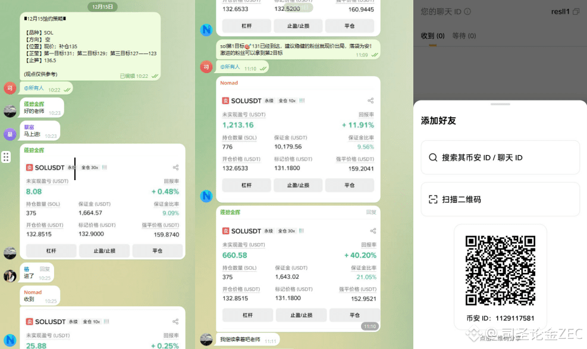
Task: Click 杠杆 on the card with 160.9445
Action: point(247,26)
